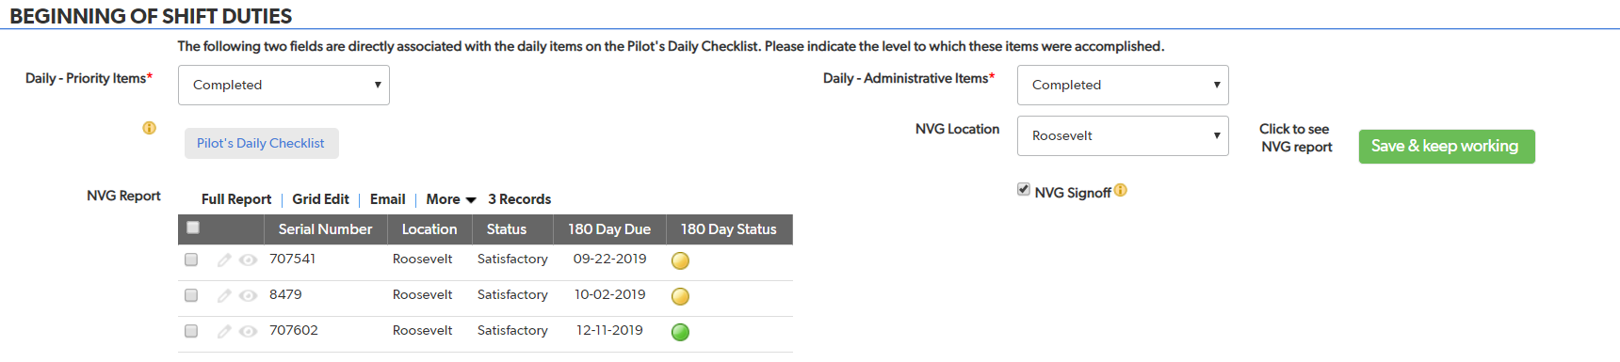Check the select-all checkbox in table header

(193, 228)
